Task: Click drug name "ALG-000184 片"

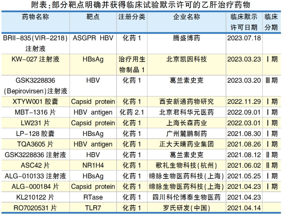Action: pyautogui.click(x=36, y=187)
